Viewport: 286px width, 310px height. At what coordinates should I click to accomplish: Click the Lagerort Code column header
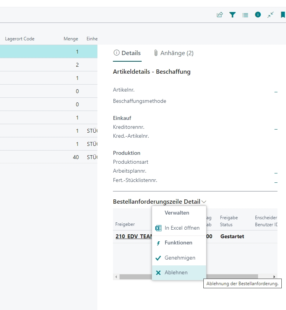[x=20, y=39]
